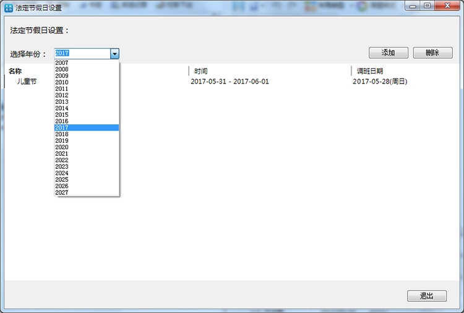This screenshot has width=464, height=313.
Task: Click the 退出 button
Action: coord(426,296)
